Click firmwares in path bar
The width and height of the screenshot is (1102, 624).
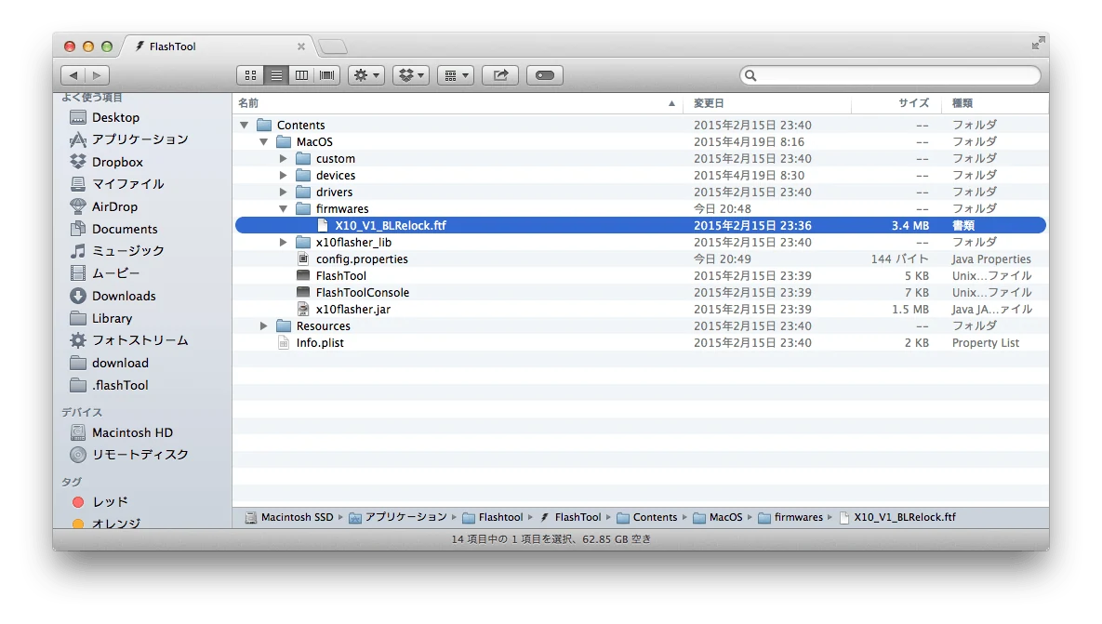(x=790, y=517)
